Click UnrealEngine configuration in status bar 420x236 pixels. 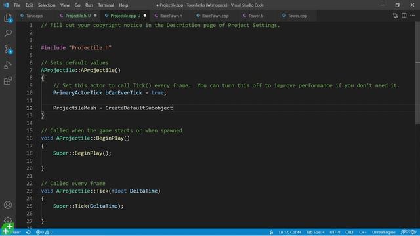point(383,232)
